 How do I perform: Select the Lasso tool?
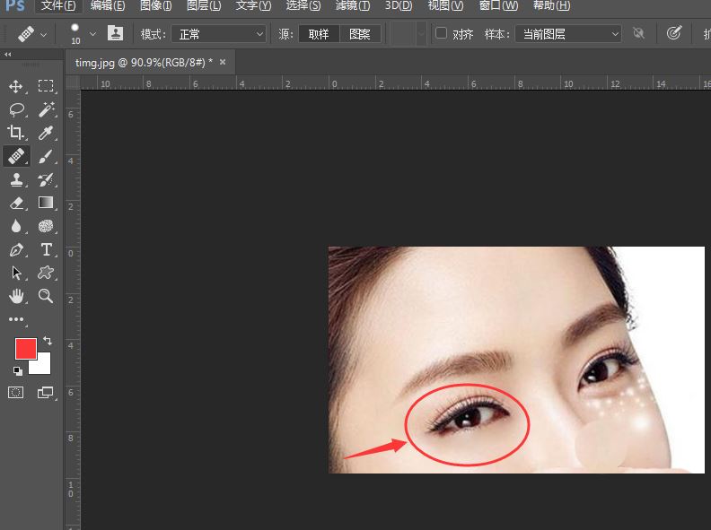pyautogui.click(x=16, y=109)
